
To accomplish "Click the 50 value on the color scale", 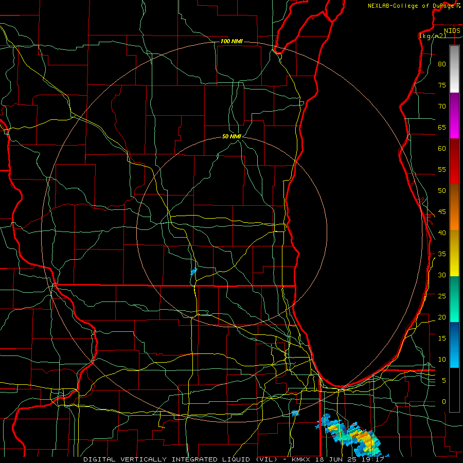I will [x=442, y=191].
